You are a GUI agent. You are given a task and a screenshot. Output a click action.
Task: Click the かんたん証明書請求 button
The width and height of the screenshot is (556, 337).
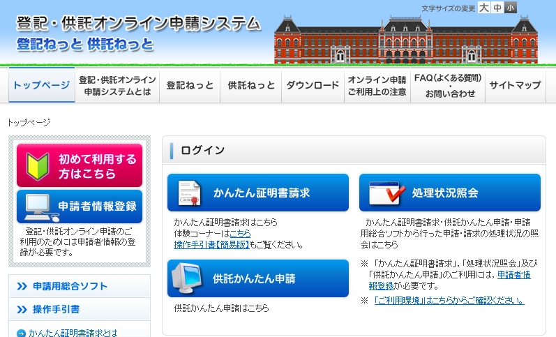[258, 193]
